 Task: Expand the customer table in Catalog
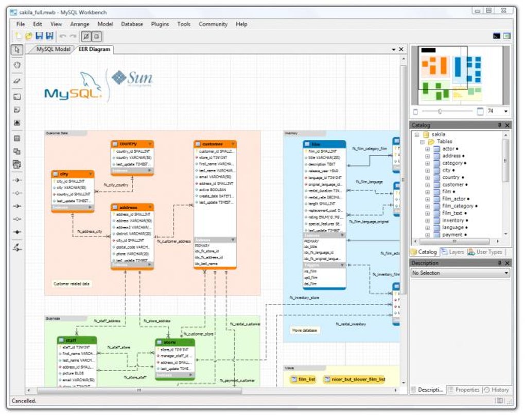[428, 184]
